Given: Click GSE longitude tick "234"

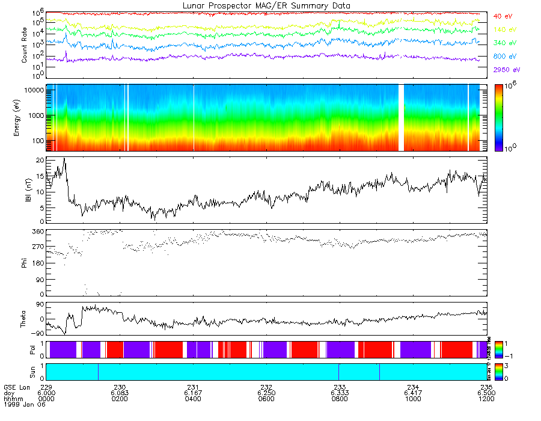Looking at the screenshot, I should (x=413, y=387).
